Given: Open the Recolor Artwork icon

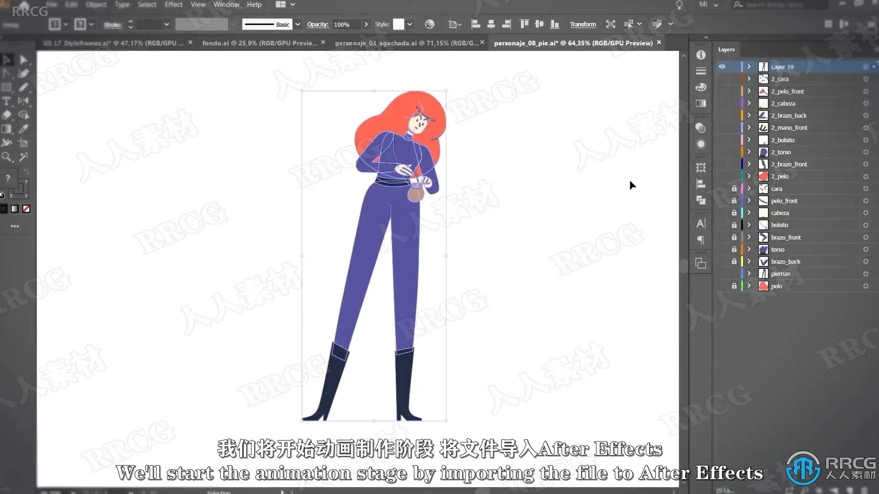Looking at the screenshot, I should click(x=429, y=24).
